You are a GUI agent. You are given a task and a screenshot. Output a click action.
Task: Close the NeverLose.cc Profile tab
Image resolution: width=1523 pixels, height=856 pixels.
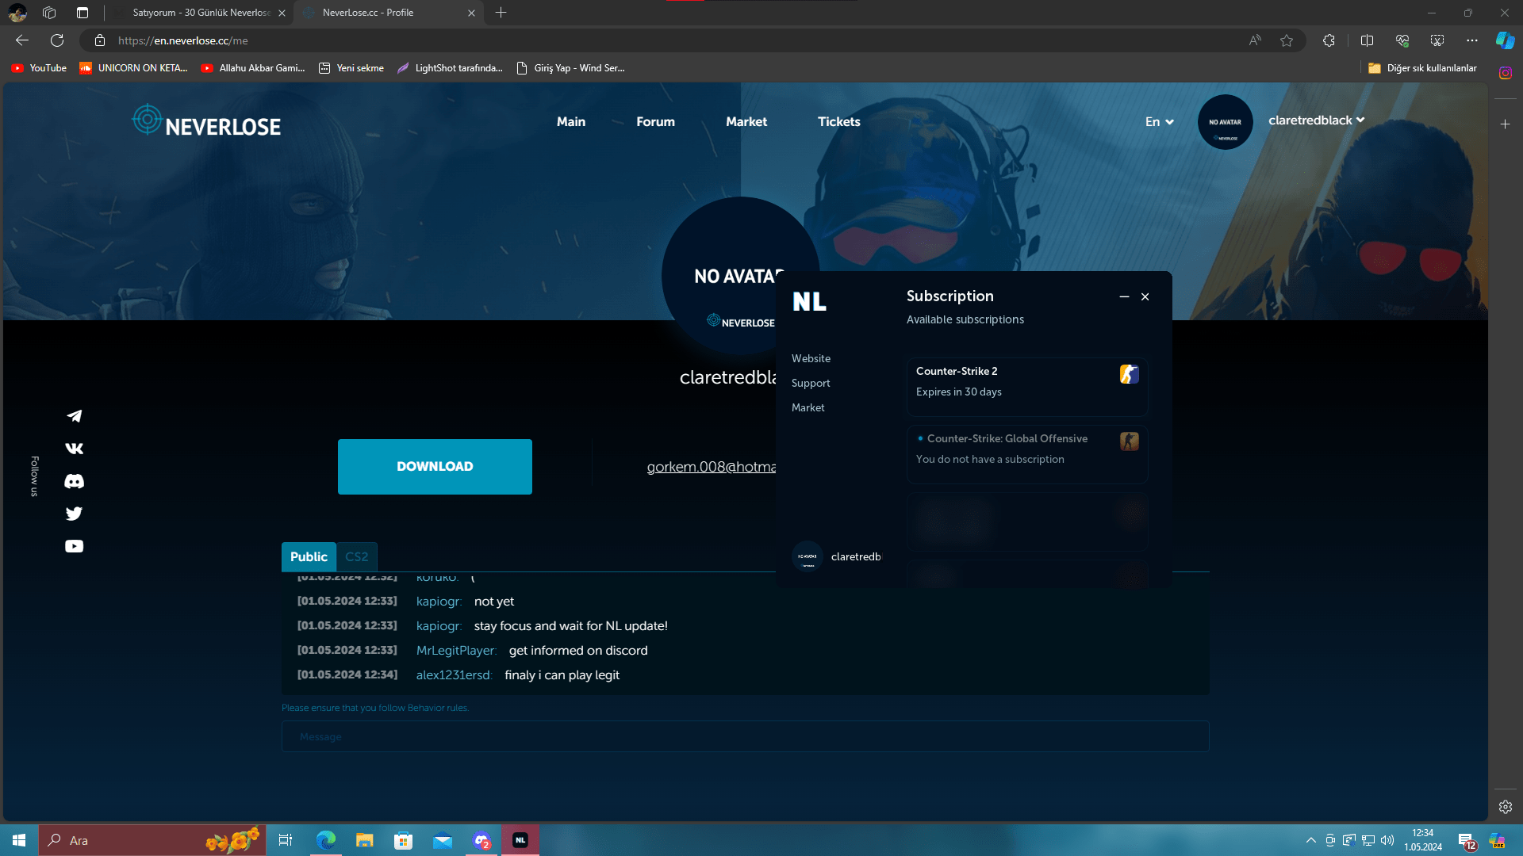pos(471,13)
